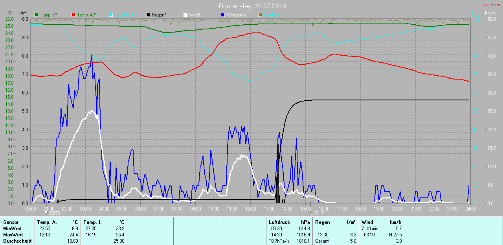Click the average indoor temperature 25.06

click(119, 241)
